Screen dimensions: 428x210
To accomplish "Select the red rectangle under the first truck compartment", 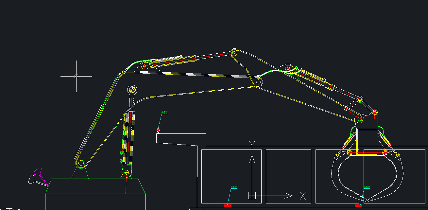I will pos(227,206).
